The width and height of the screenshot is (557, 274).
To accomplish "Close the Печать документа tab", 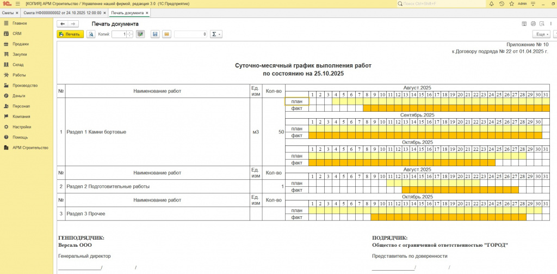I will tap(147, 13).
